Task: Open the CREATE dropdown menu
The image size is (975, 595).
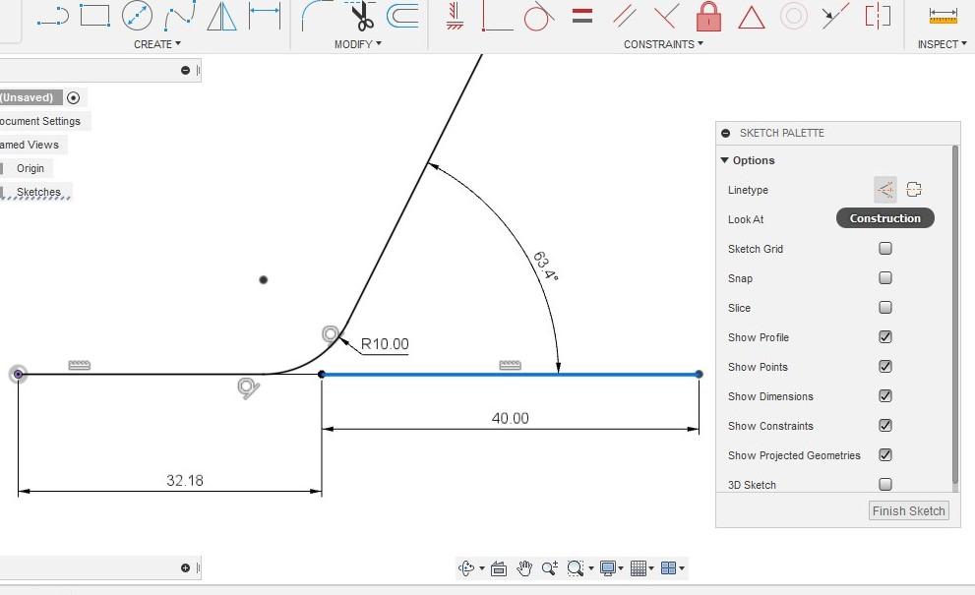Action: [x=156, y=44]
